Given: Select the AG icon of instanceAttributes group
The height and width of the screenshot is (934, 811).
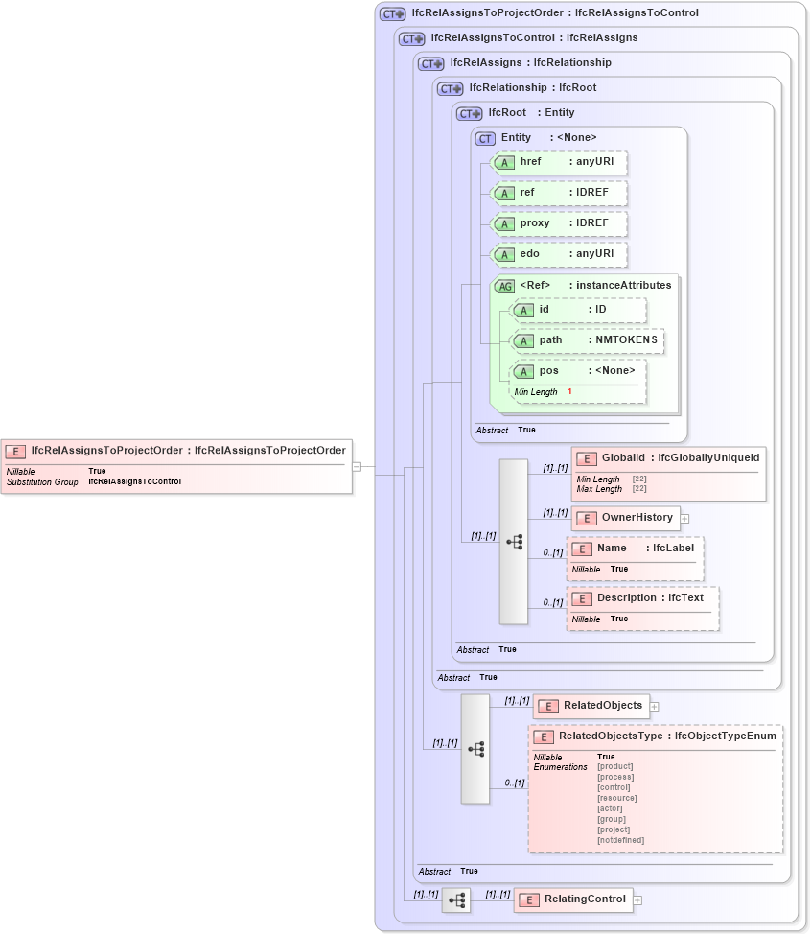Looking at the screenshot, I should coord(503,285).
